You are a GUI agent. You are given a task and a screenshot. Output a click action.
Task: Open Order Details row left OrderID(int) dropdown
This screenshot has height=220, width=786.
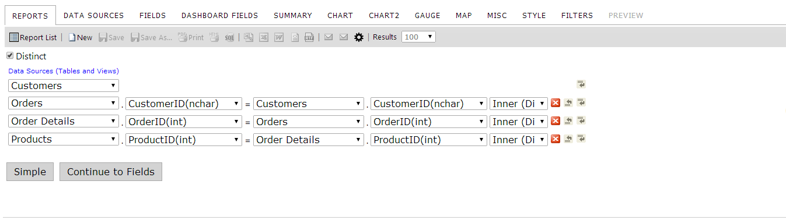183,122
